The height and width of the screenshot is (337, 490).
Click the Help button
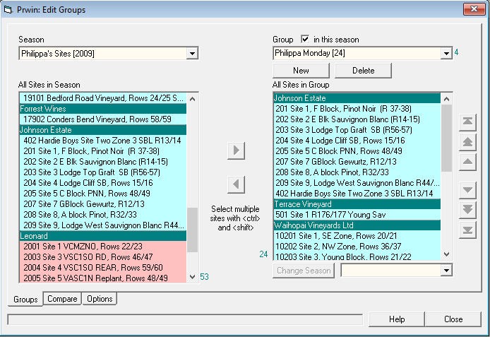pos(397,319)
